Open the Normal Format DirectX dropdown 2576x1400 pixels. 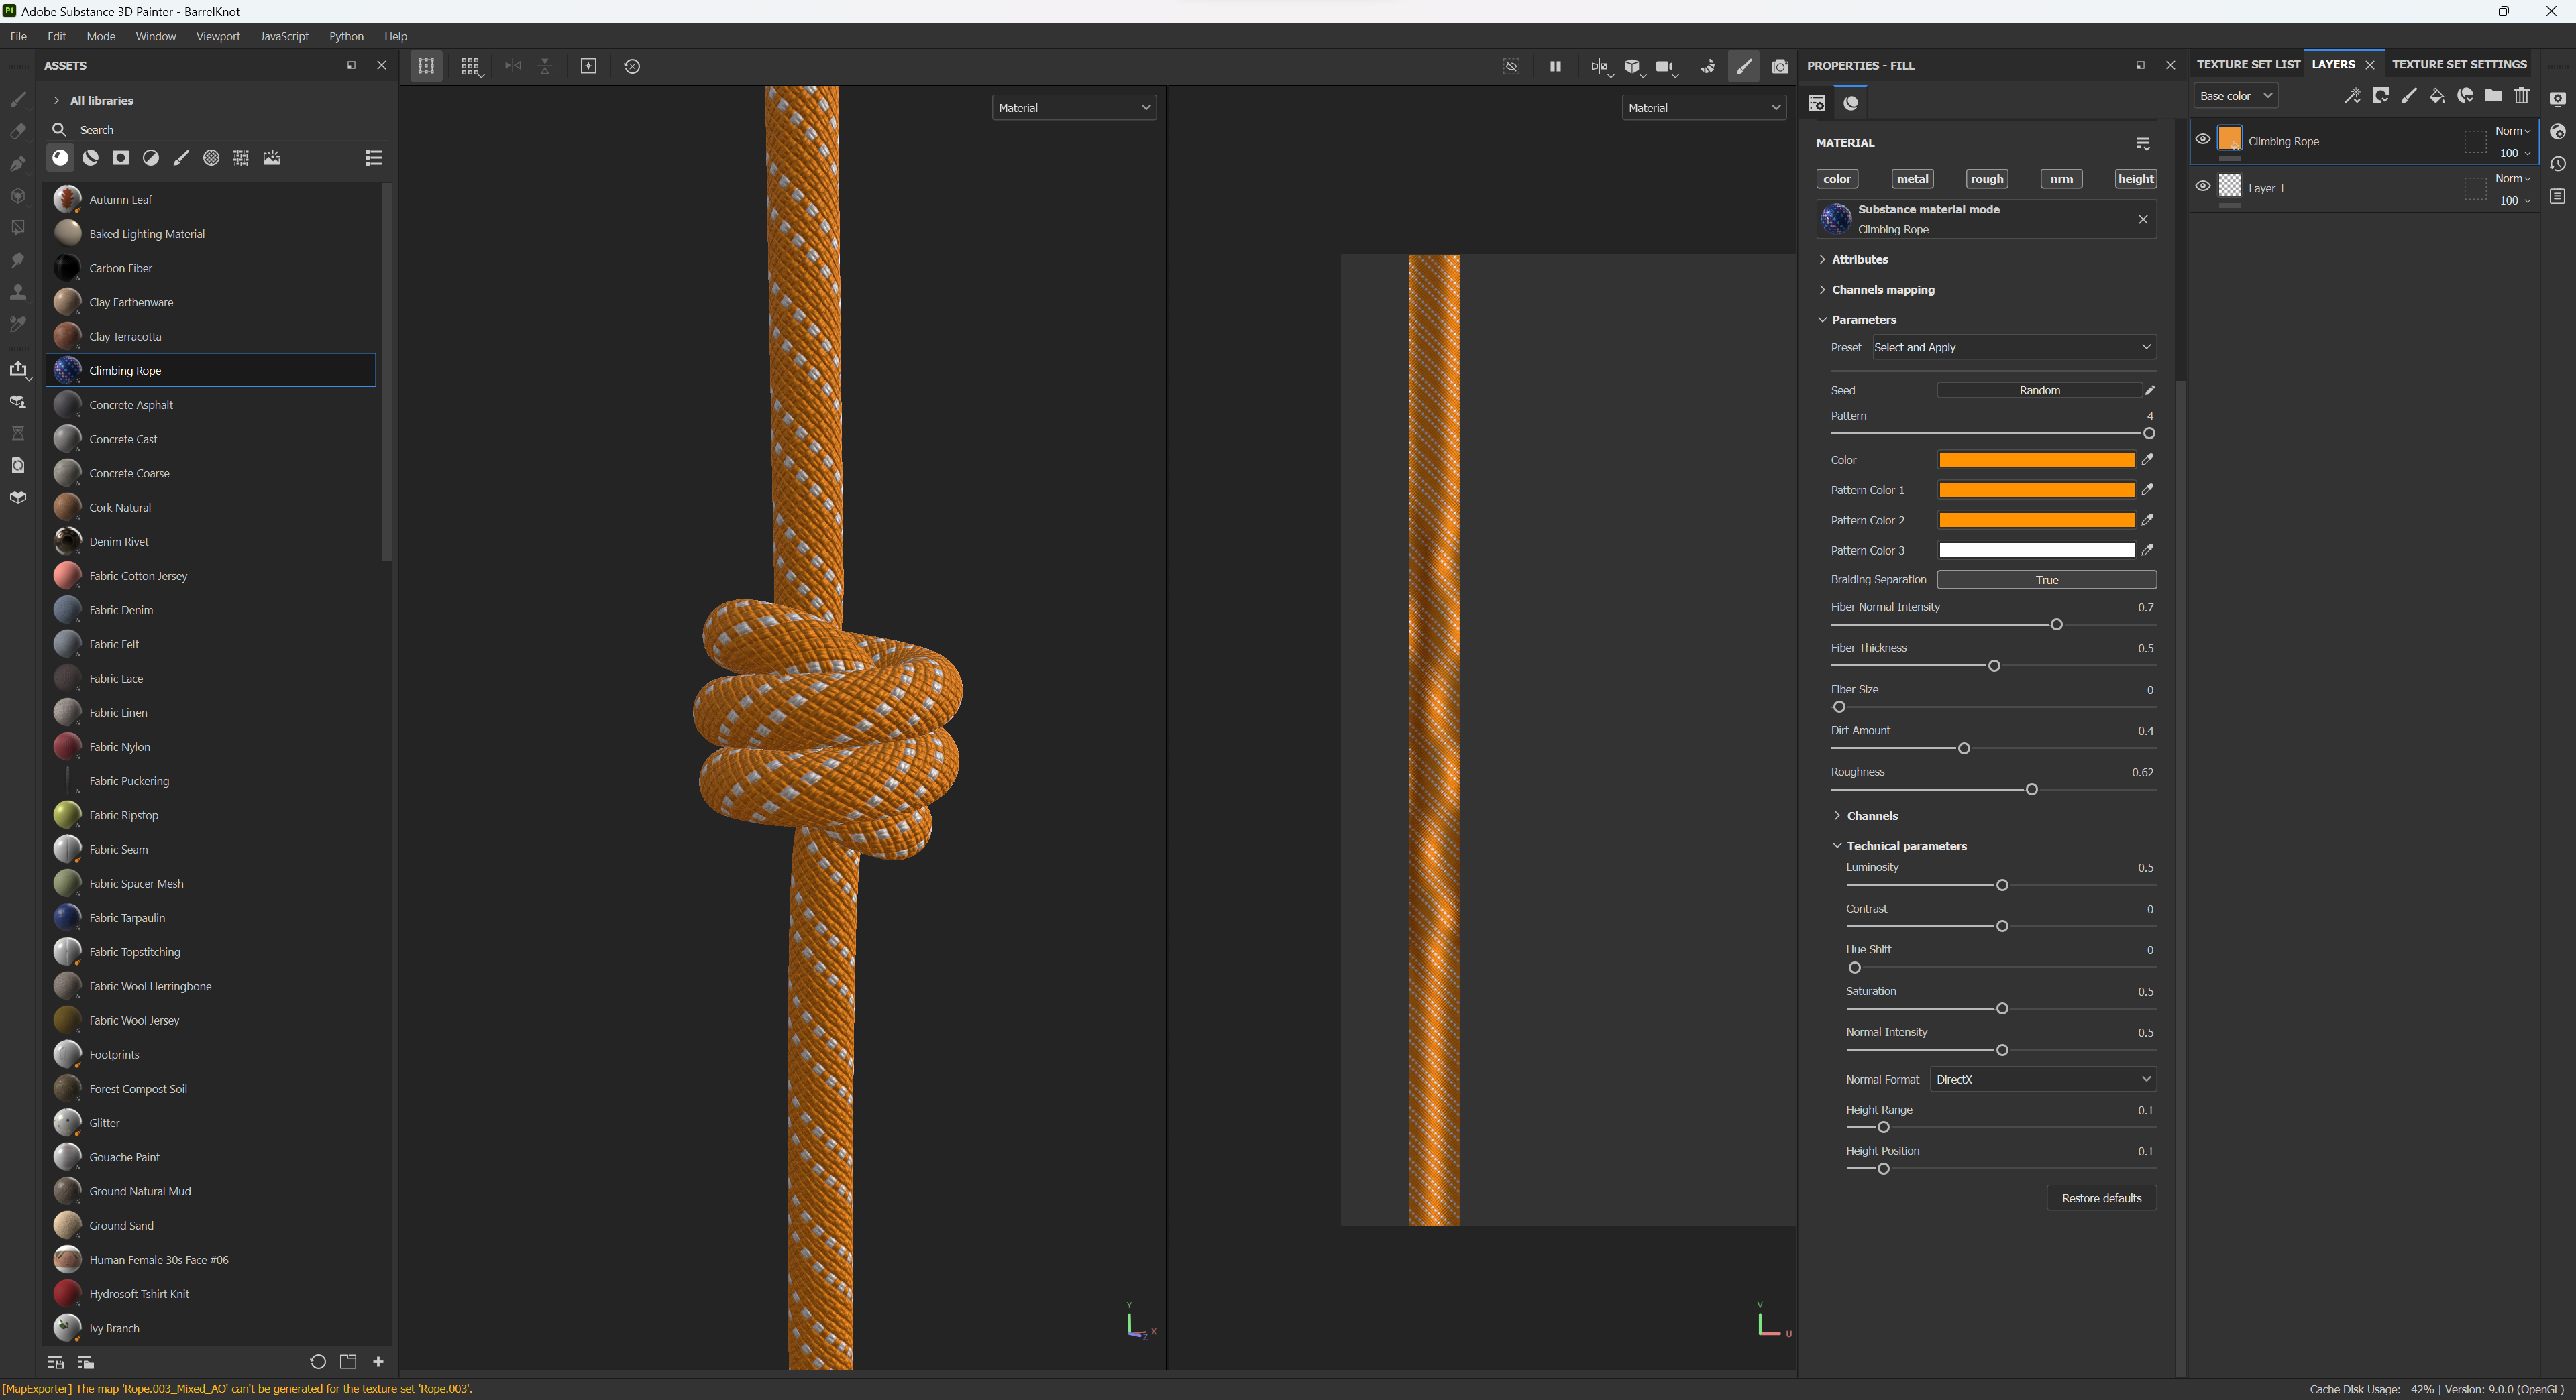[x=2042, y=1080]
